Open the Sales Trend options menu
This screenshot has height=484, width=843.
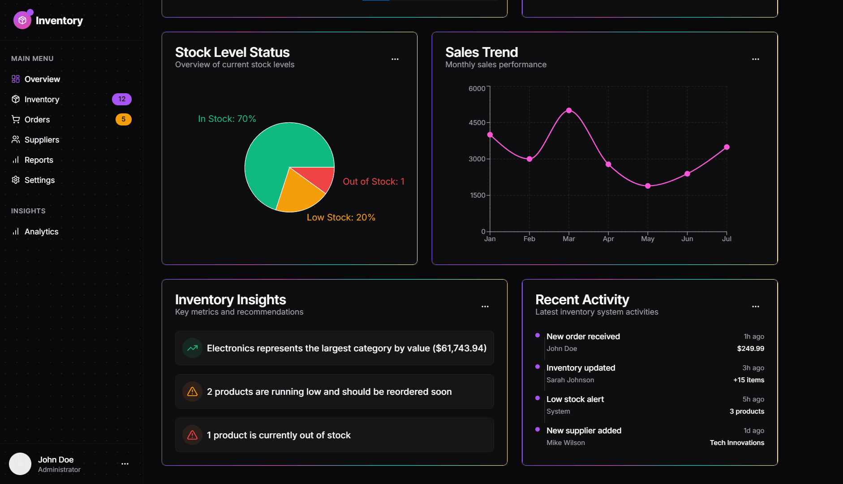[755, 59]
